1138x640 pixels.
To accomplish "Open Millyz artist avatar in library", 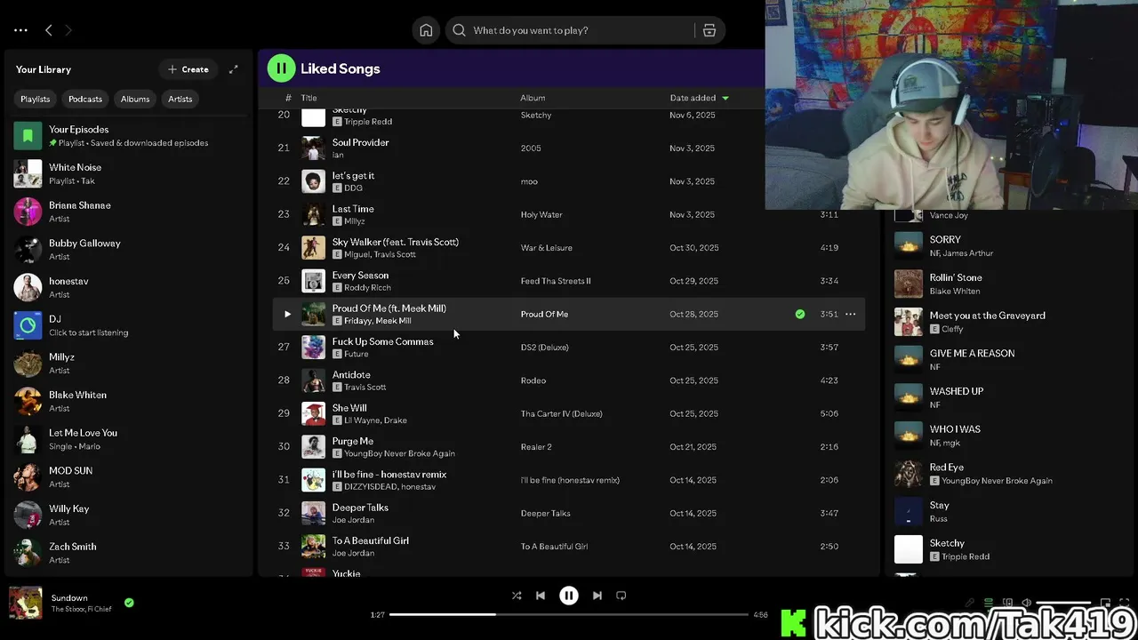I will [28, 364].
